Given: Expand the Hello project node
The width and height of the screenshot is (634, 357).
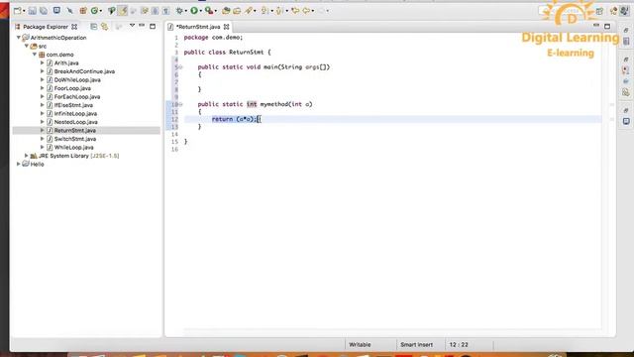Looking at the screenshot, I should pos(19,164).
